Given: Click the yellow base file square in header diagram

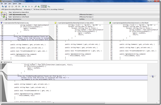Looking at the screenshot, I should [x=1, y=12].
